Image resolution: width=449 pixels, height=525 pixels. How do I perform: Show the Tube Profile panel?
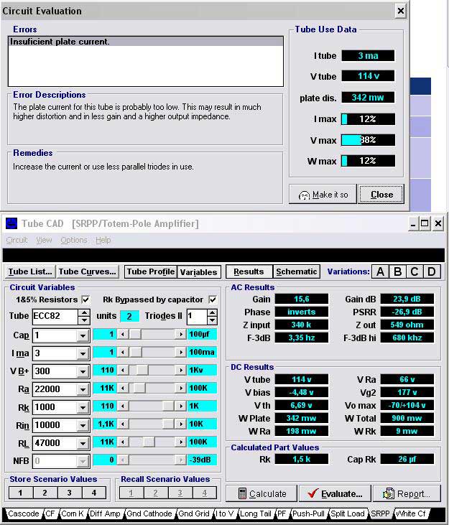pyautogui.click(x=151, y=271)
